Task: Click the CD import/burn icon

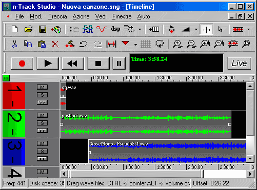Action: [56, 30]
